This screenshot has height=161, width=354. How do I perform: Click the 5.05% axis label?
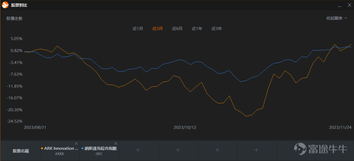[16, 39]
